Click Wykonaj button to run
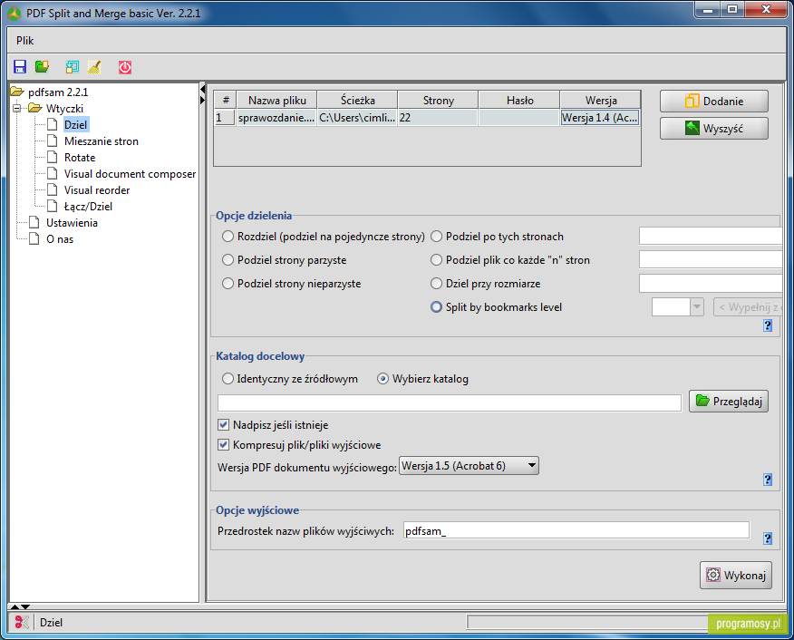Viewport: 794px width, 640px height. (736, 576)
